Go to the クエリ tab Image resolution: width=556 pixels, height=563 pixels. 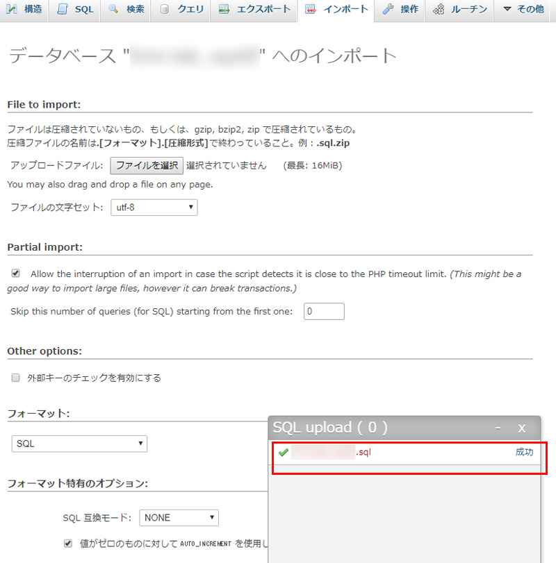(x=180, y=10)
